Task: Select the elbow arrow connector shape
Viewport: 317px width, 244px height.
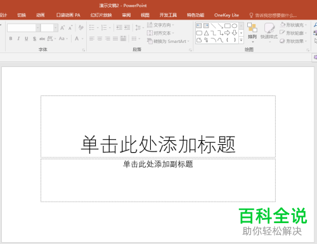Action: coord(221,33)
